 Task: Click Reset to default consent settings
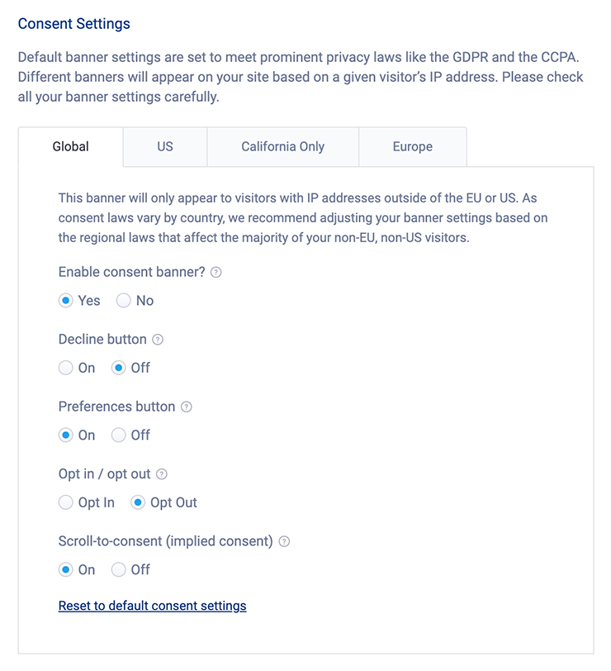[x=151, y=606]
